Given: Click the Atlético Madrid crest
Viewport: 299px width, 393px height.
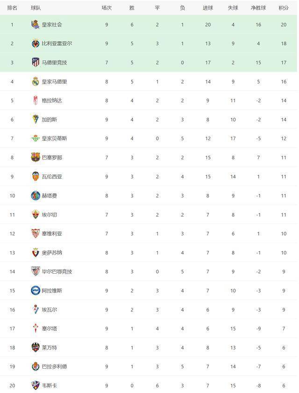Looking at the screenshot, I should click(x=36, y=62).
